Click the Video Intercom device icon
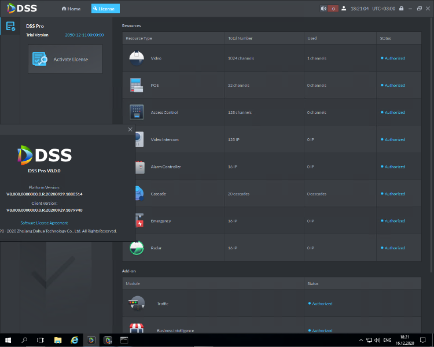Viewport: 434px width, 347px height. tap(139, 139)
